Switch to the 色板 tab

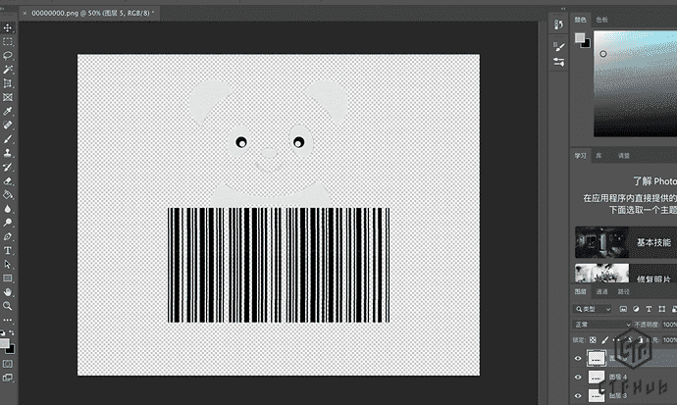click(601, 19)
